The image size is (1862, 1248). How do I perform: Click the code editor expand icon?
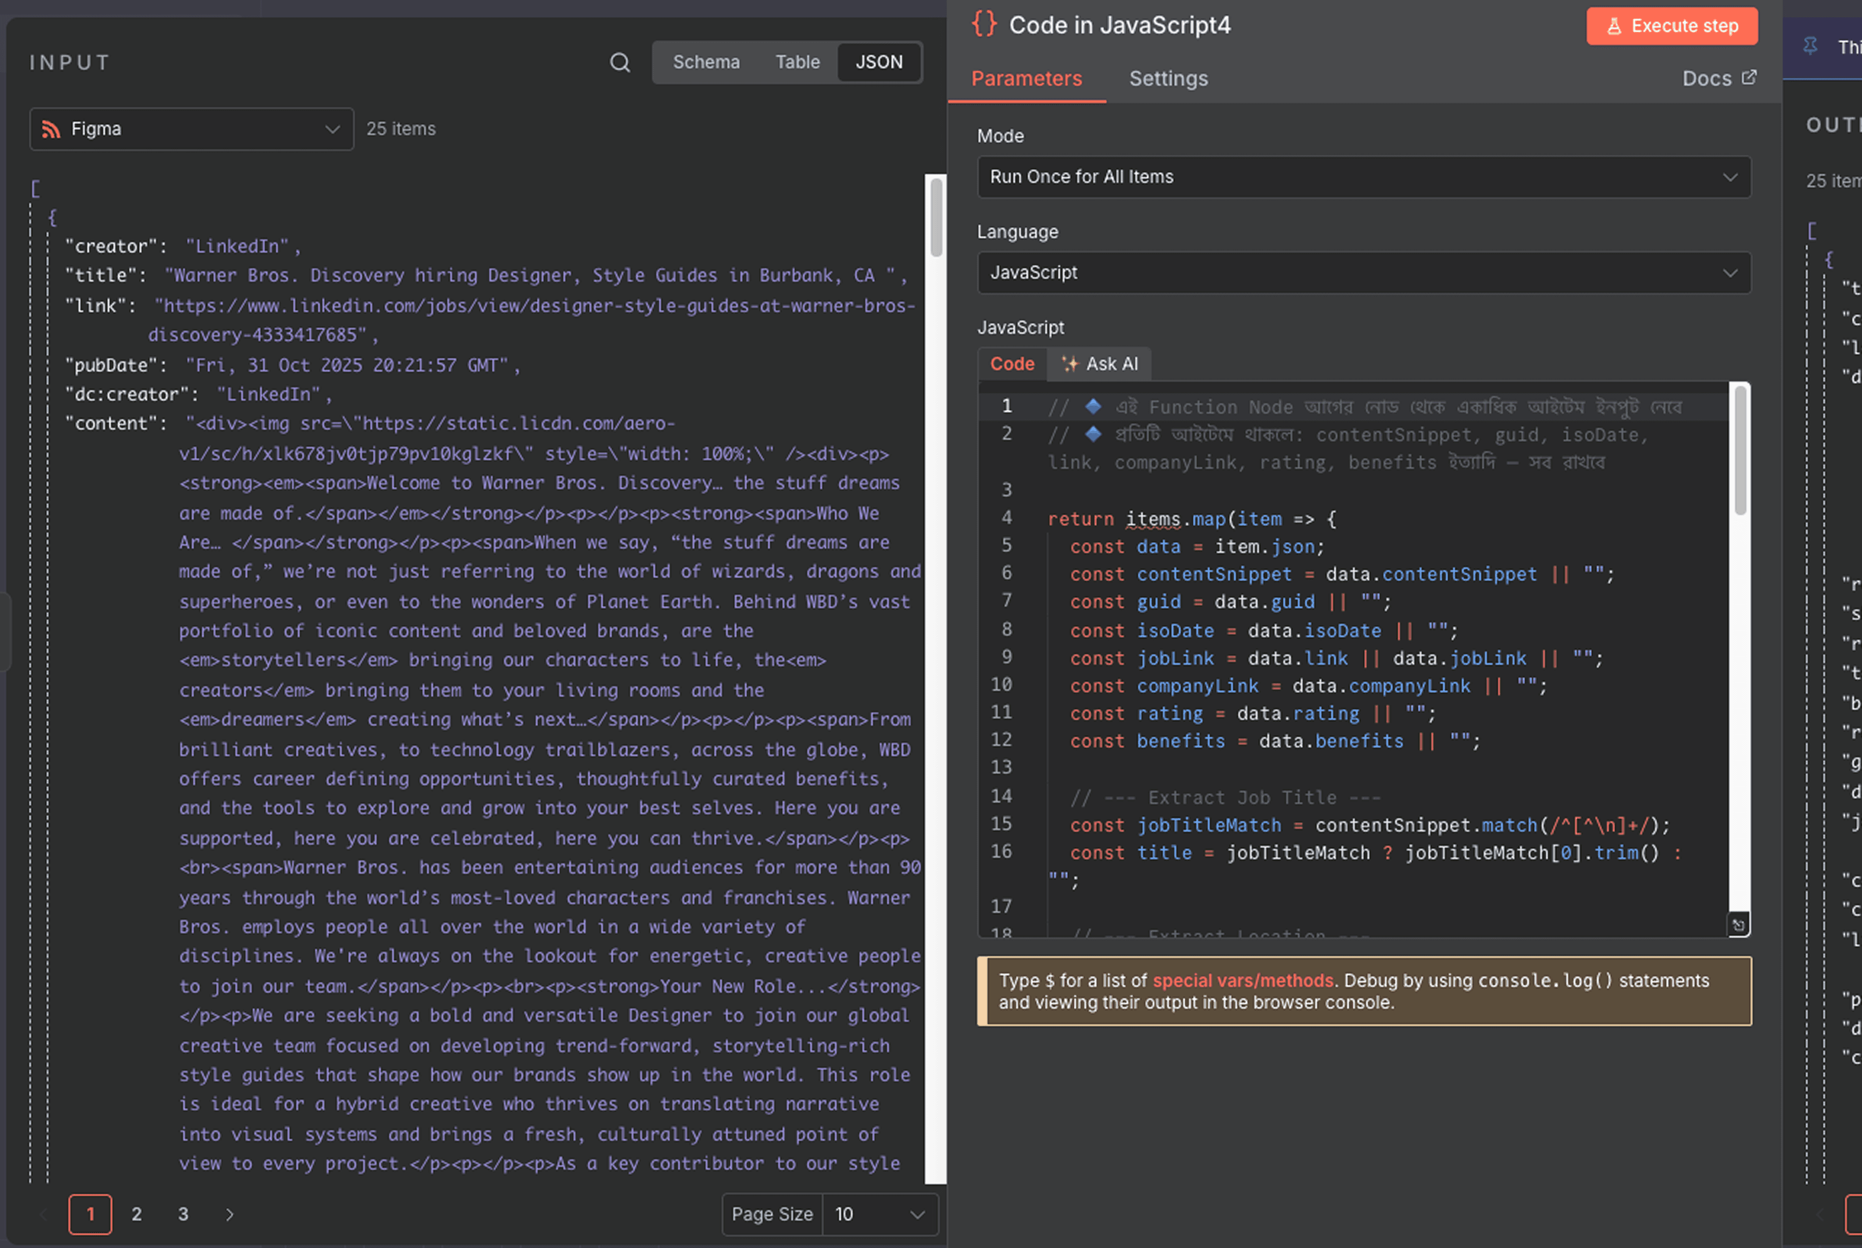click(x=1739, y=925)
